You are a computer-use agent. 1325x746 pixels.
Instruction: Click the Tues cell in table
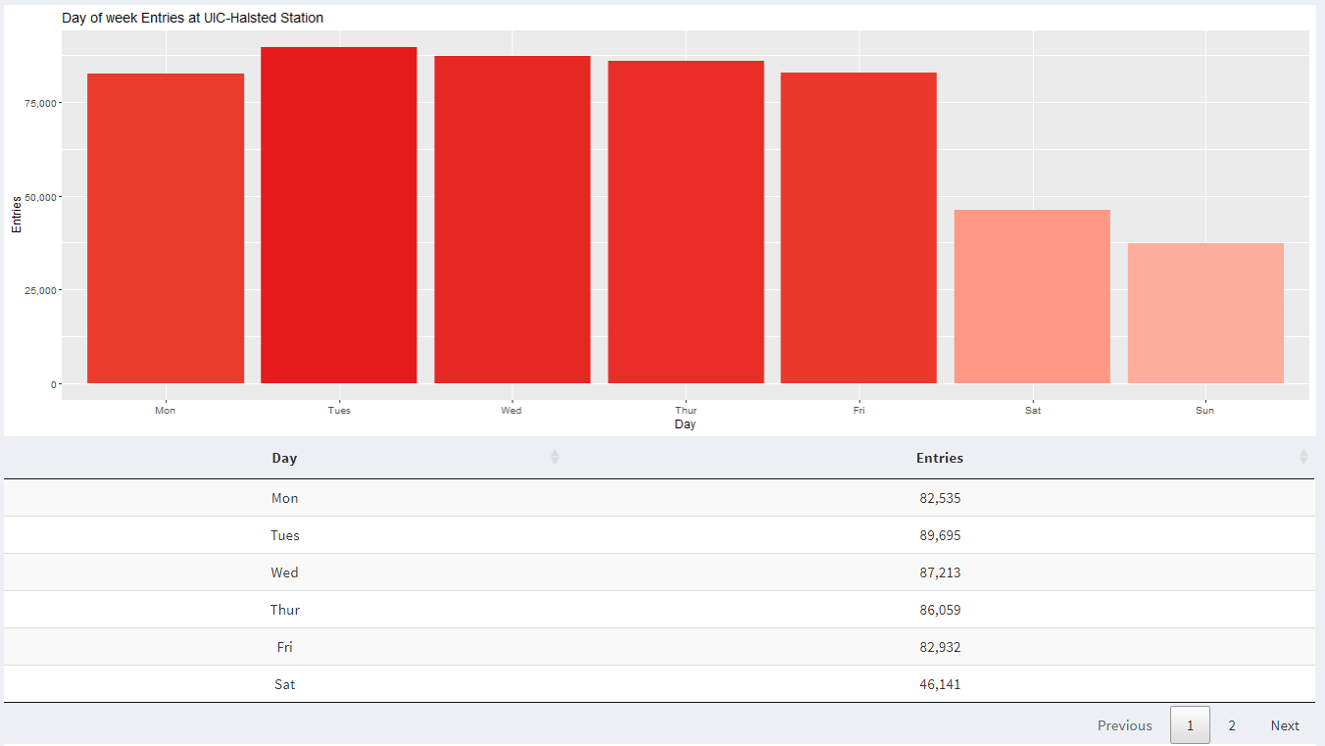coord(285,535)
